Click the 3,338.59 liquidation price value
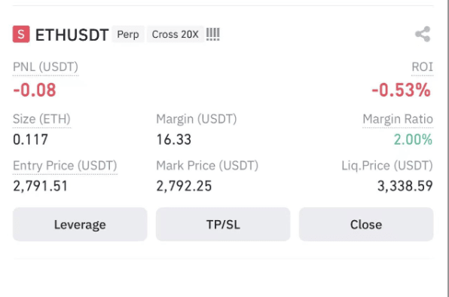449x297 pixels. [x=405, y=186]
